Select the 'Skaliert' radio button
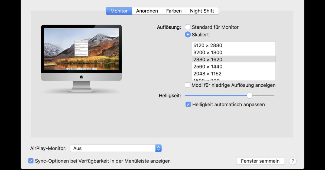325x170 pixels. (x=188, y=35)
